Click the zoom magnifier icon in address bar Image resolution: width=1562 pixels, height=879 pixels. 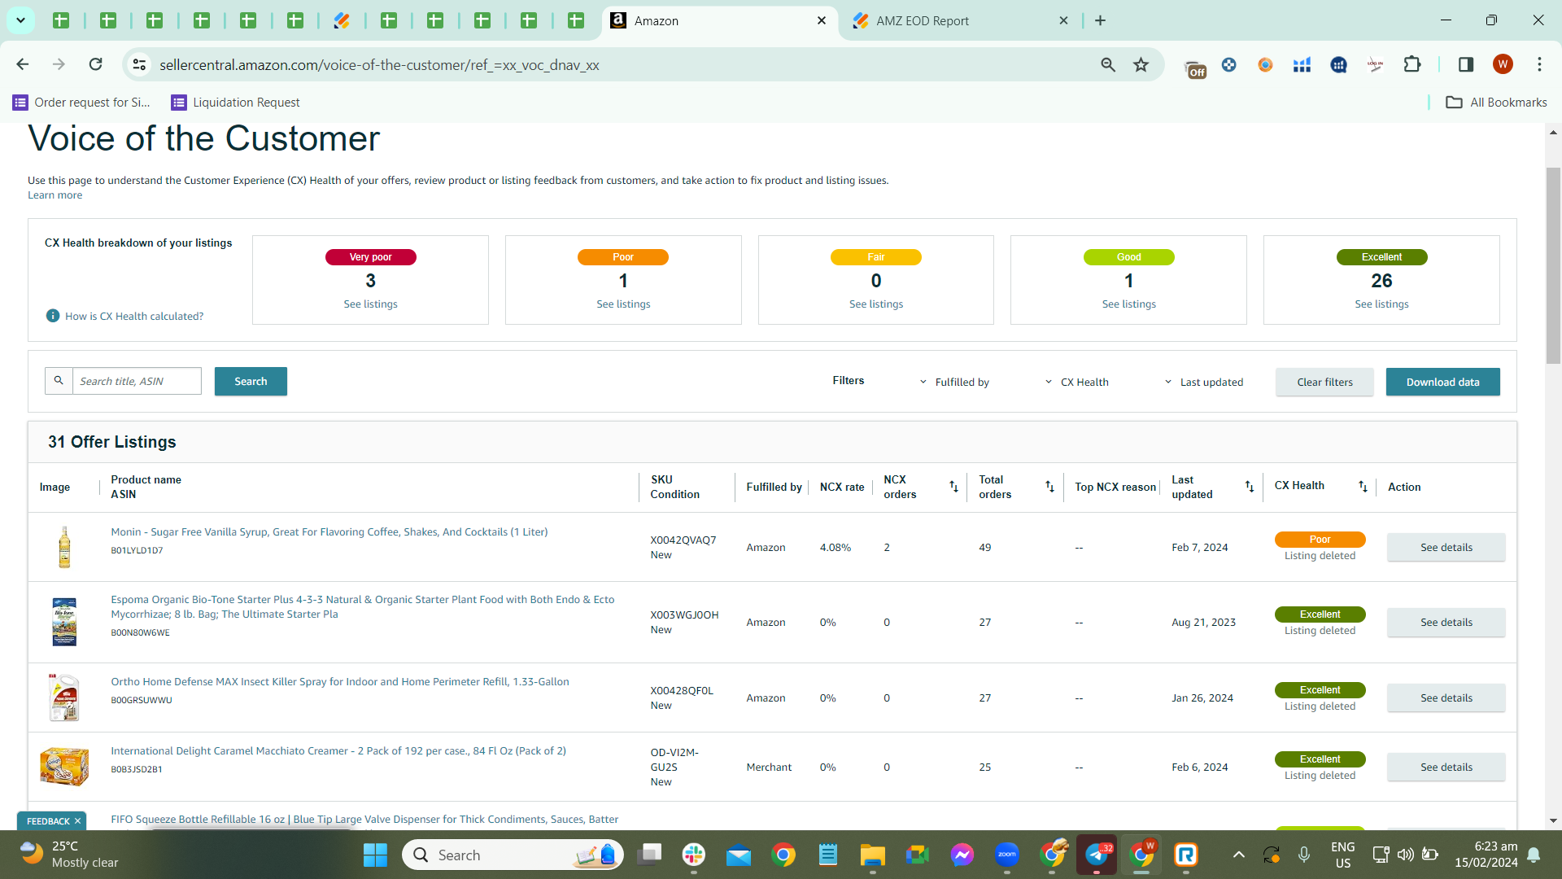click(x=1108, y=64)
